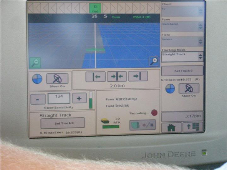Tap the 3D RTK status text
This screenshot has width=227, height=170.
[117, 121]
